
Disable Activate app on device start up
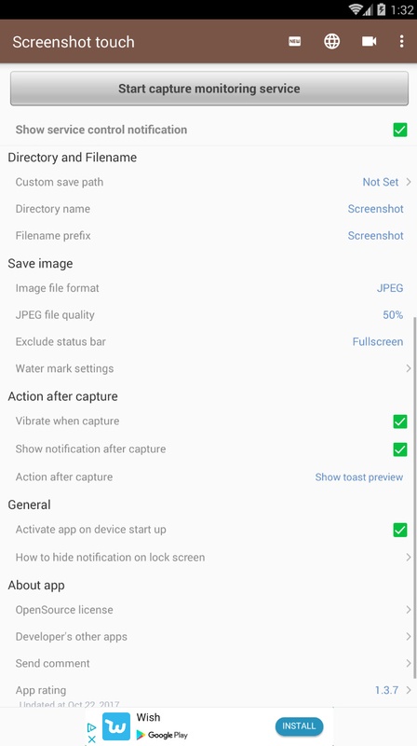tap(400, 530)
